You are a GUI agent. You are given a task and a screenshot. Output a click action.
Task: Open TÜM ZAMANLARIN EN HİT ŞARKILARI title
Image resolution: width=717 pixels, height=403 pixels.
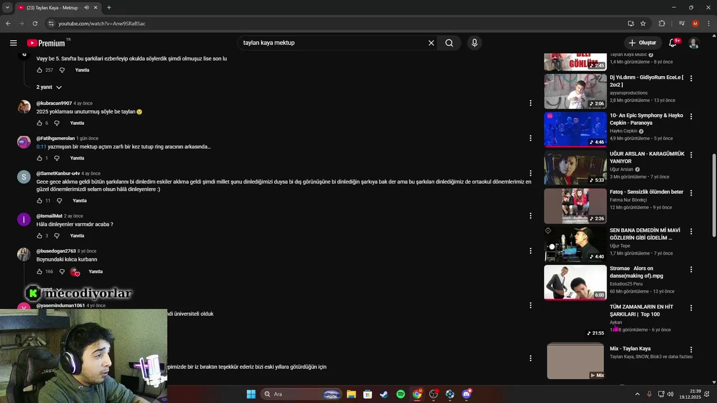[x=642, y=311]
